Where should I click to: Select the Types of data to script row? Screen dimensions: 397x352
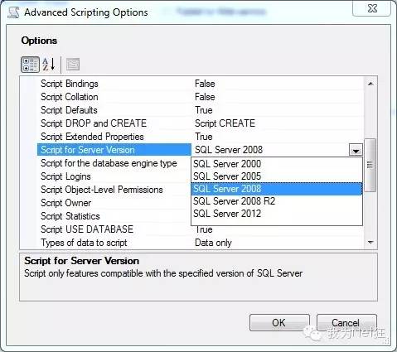[x=200, y=243]
